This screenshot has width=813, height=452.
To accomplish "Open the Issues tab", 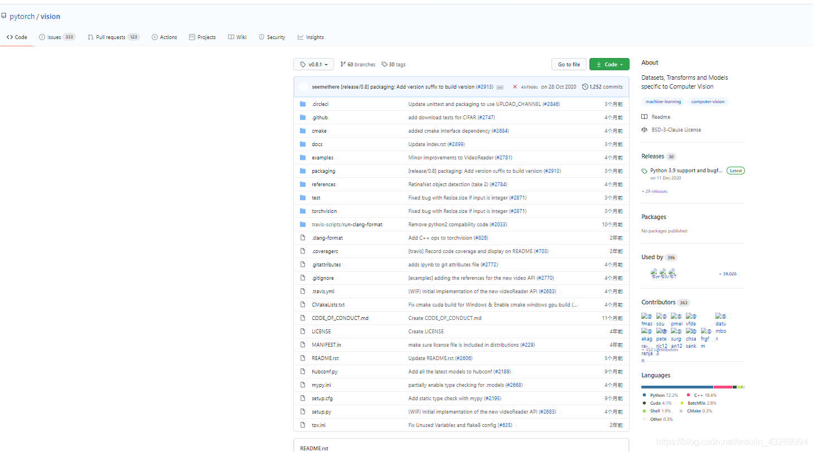I will click(x=57, y=37).
